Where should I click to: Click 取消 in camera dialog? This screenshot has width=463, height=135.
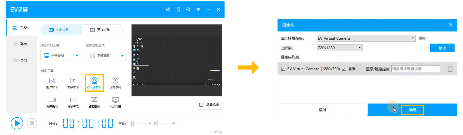(x=323, y=110)
